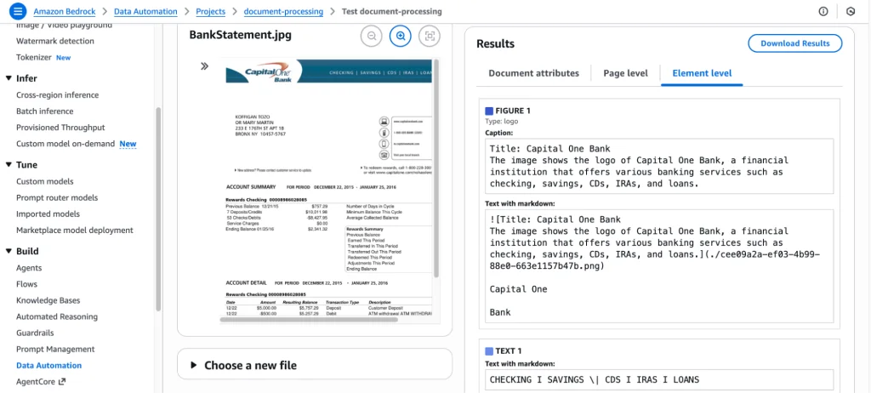This screenshot has width=871, height=393.
Task: Open Guardrails in sidebar
Action: pos(34,333)
